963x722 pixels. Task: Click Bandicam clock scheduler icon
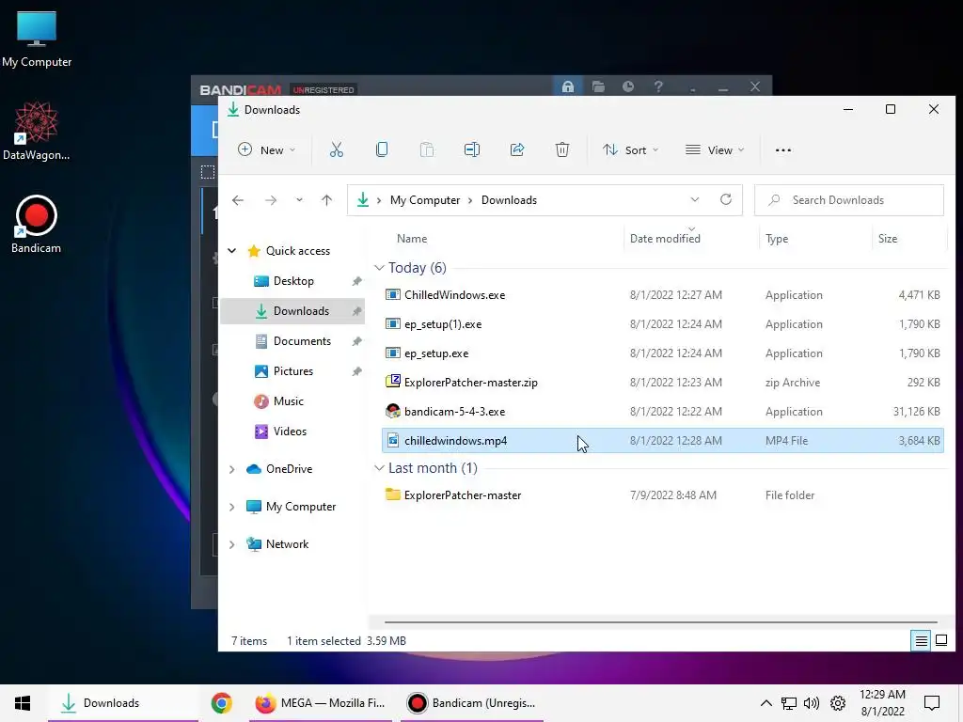[x=627, y=86]
